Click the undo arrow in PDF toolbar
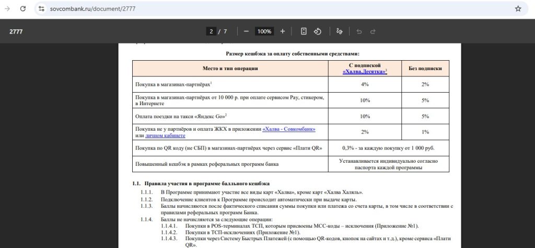This screenshot has height=248, width=535. pos(359,31)
